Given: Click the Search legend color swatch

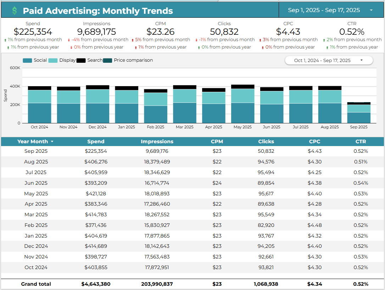Looking at the screenshot, I should (x=81, y=60).
